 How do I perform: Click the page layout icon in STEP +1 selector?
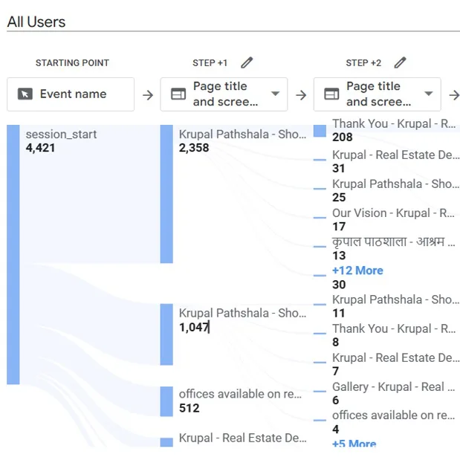click(178, 94)
